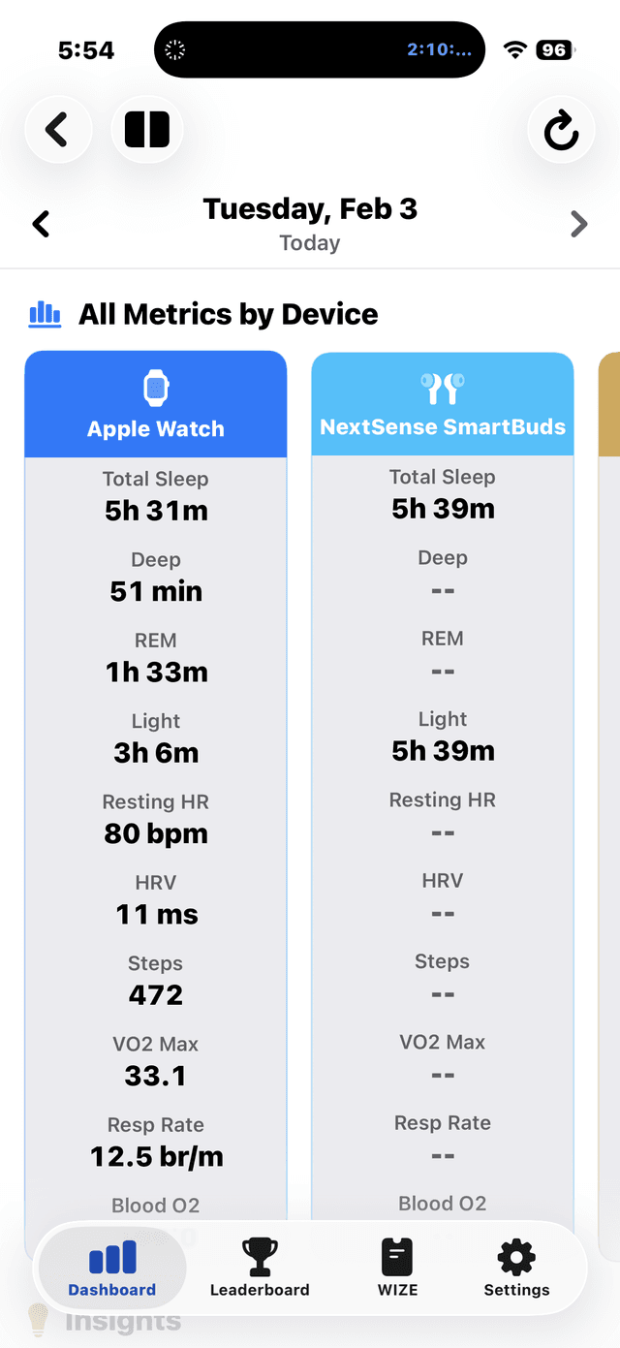Tap the back navigation arrow
Image resolution: width=620 pixels, height=1348 pixels.
(x=58, y=129)
